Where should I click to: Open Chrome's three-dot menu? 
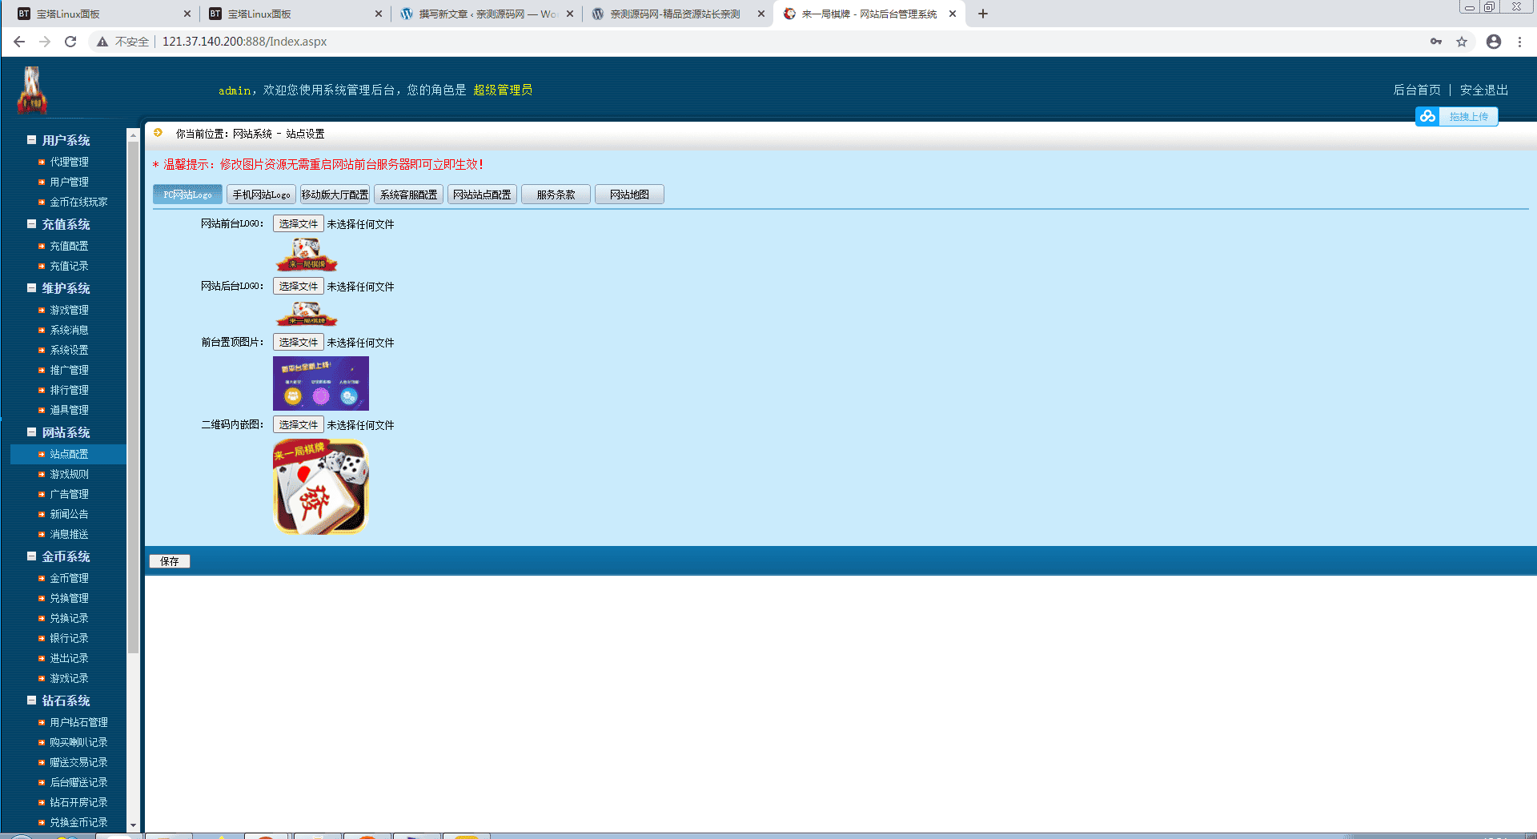[1519, 42]
